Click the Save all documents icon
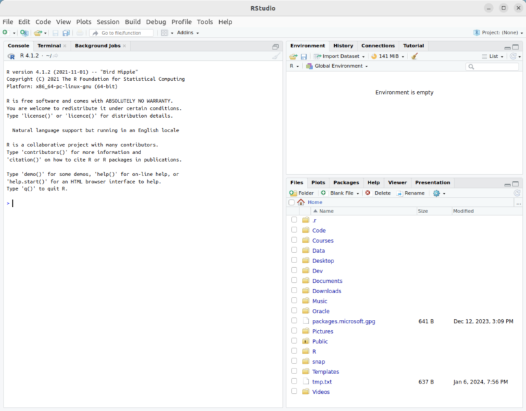Viewport: 526px width, 411px height. click(66, 33)
